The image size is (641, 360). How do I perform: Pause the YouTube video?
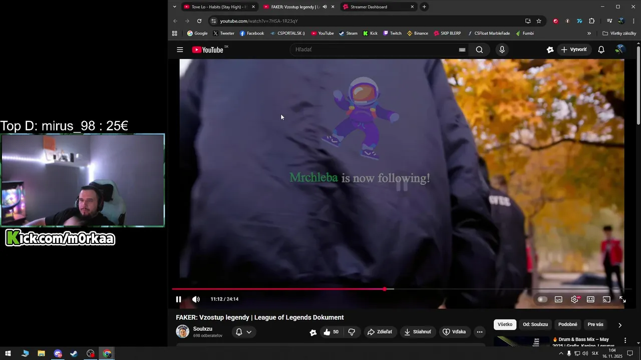(178, 299)
